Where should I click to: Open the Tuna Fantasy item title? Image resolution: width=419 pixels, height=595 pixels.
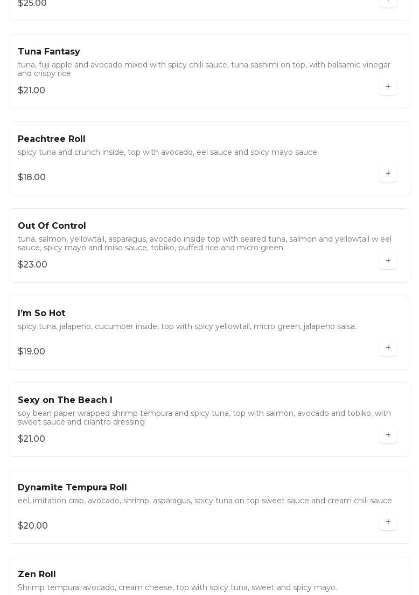pos(49,52)
